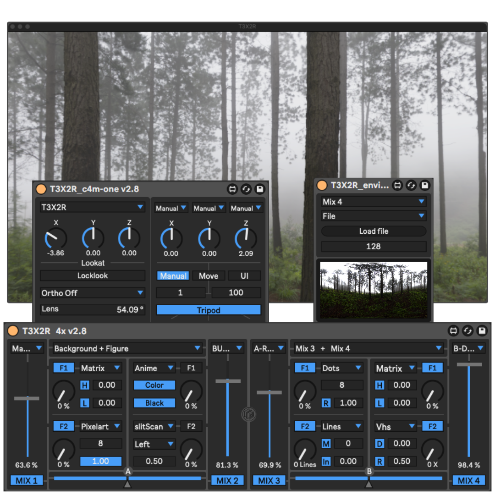Click the Locklook button
The image size is (495, 495).
tap(93, 276)
